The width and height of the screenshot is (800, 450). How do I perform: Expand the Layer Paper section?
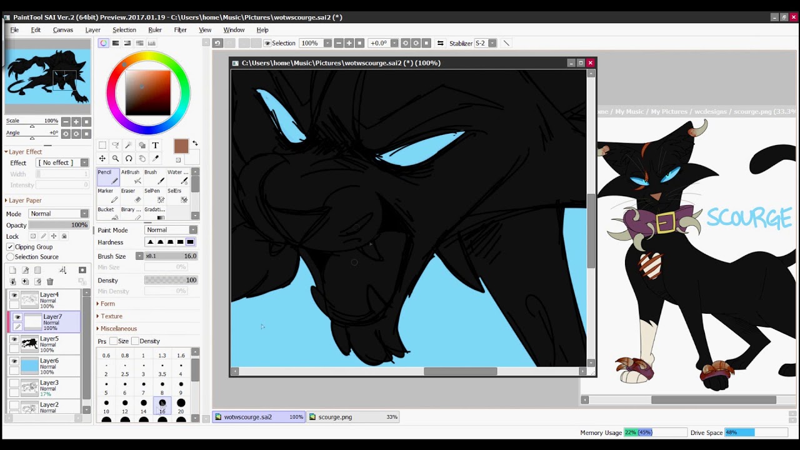coord(25,201)
